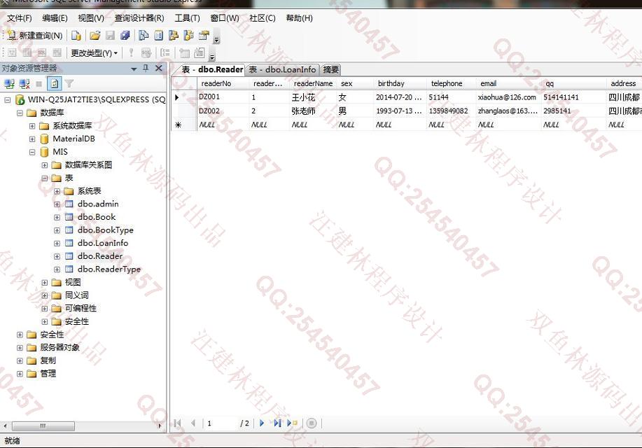Open the 查询设计器(R) menu
The width and height of the screenshot is (642, 448).
point(139,18)
